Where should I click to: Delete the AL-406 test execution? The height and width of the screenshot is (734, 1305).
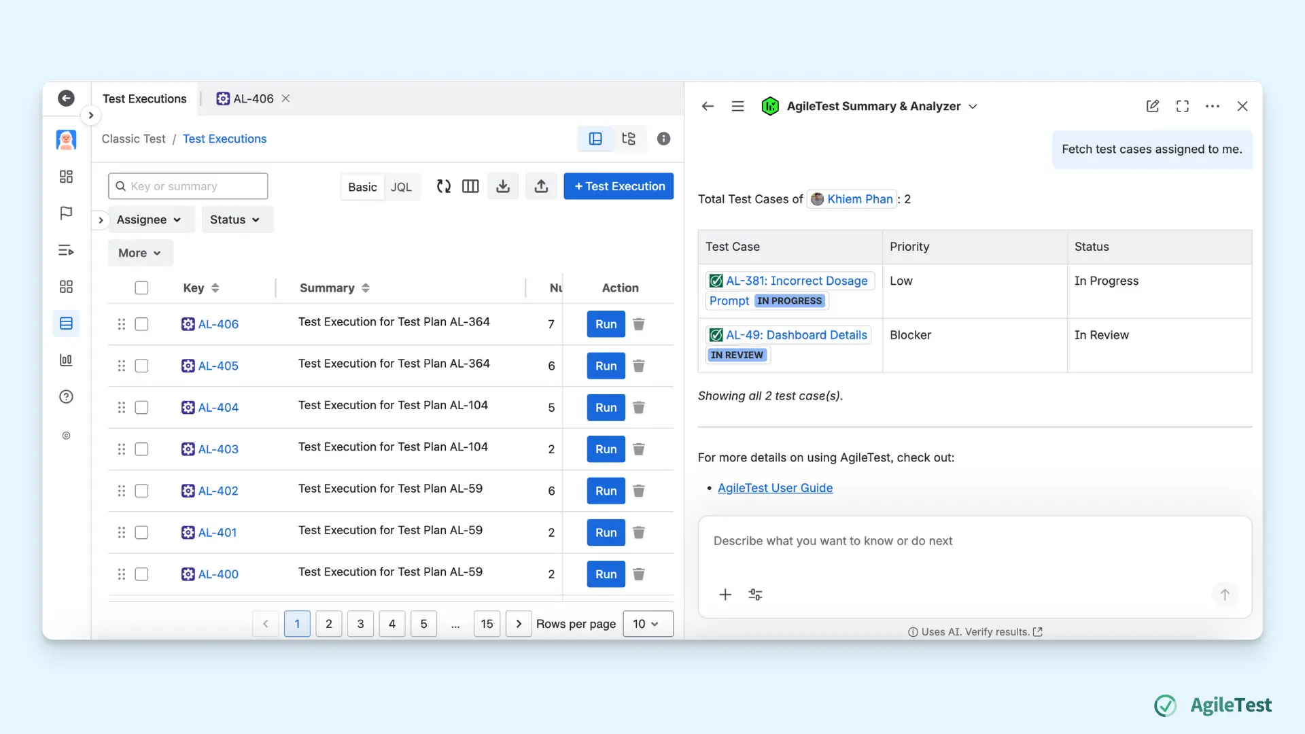click(x=639, y=324)
